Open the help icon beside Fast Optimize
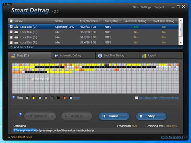Image resolution: width=191 pixels, height=143 pixels. pos(20,115)
